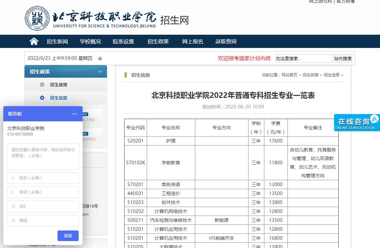Select 招生信息 in the left sidebar
The image size is (380, 248).
(58, 98)
